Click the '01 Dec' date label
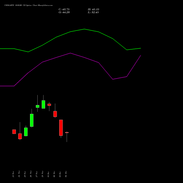This screenshot has height=183, width=183. pos(48,174)
